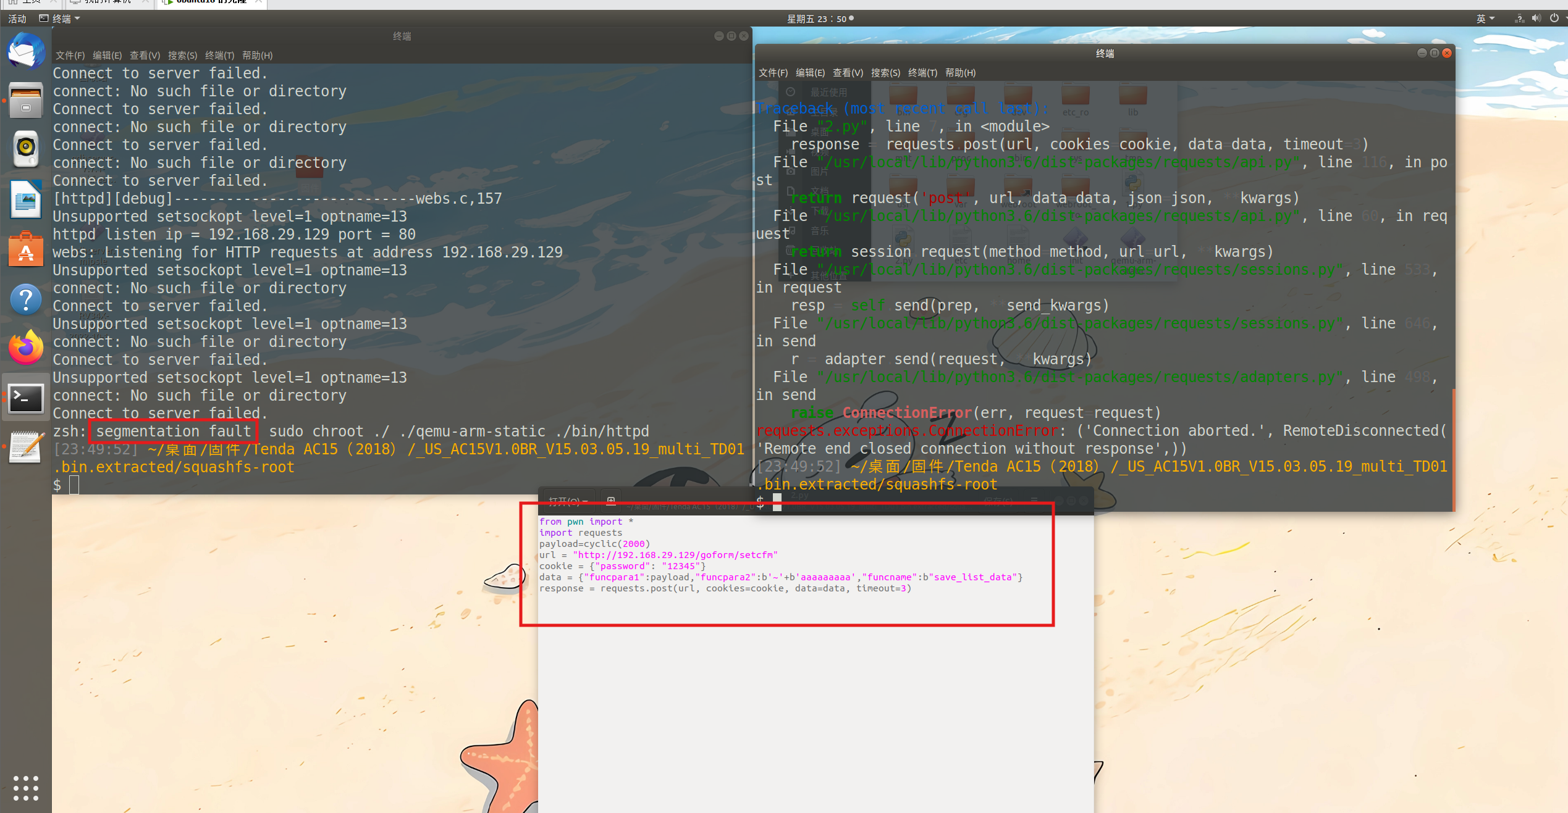Open the Files manager dock icon

[26, 101]
